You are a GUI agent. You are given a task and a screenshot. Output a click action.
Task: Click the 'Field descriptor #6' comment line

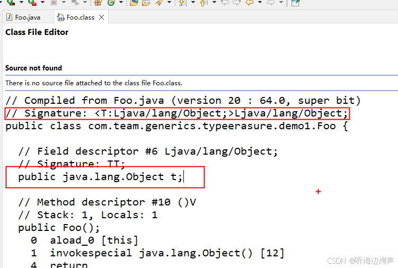point(148,151)
